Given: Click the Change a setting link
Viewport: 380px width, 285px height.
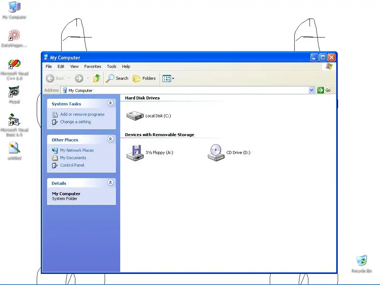Looking at the screenshot, I should pyautogui.click(x=75, y=122).
